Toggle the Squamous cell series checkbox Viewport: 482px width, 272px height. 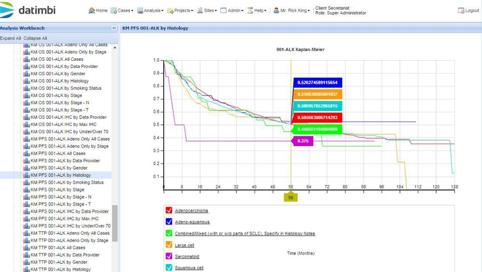pyautogui.click(x=169, y=267)
